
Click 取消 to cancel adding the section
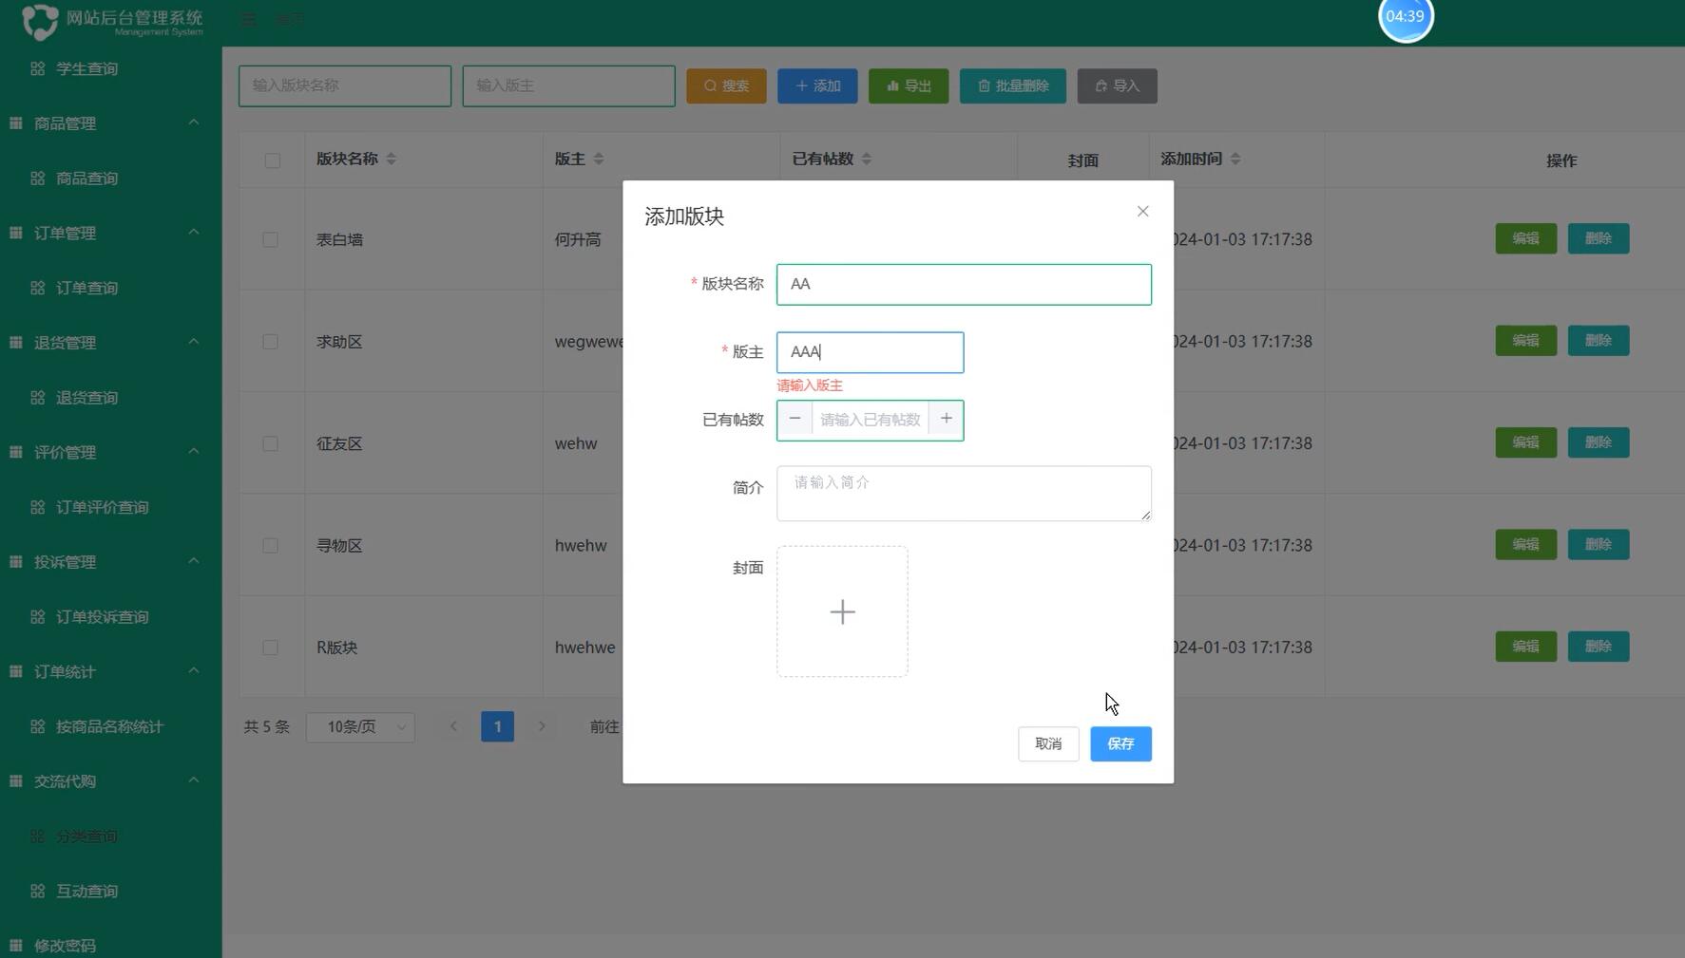click(1048, 743)
